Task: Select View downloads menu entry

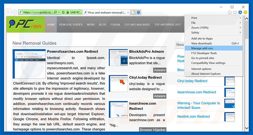Action: (214, 43)
